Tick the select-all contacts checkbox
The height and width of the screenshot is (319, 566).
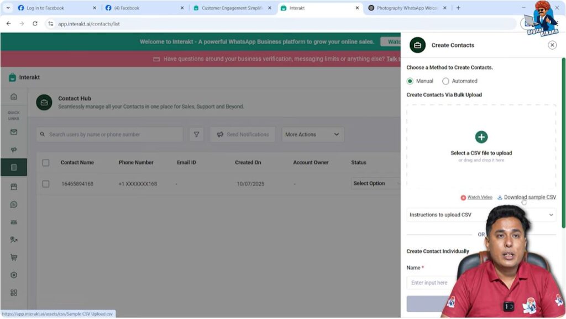coord(46,163)
